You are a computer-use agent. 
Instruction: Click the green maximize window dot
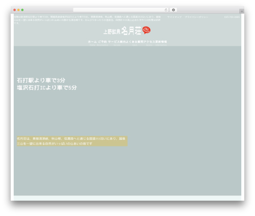(x=22, y=10)
